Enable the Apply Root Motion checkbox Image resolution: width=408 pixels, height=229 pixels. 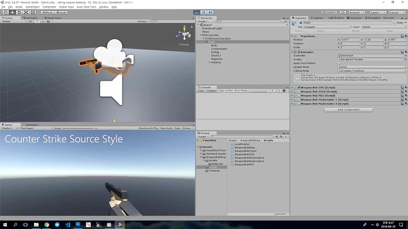click(340, 63)
